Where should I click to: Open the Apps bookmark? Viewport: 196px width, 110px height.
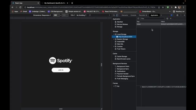coord(15,12)
